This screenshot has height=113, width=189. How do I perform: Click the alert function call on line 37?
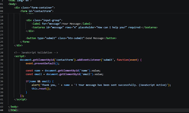point(35,85)
